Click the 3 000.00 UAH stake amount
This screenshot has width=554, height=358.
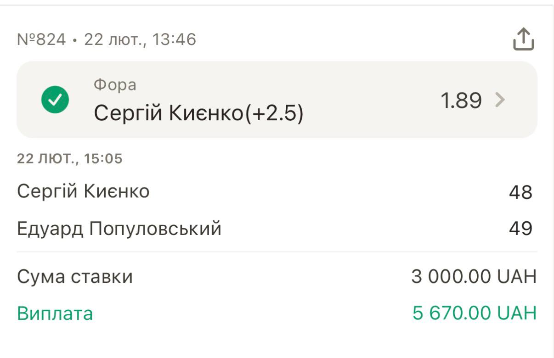(474, 277)
